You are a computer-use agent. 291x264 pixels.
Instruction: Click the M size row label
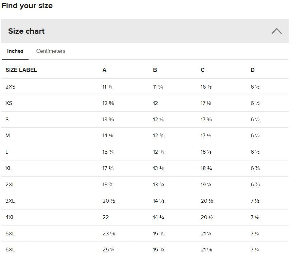[x=7, y=136]
